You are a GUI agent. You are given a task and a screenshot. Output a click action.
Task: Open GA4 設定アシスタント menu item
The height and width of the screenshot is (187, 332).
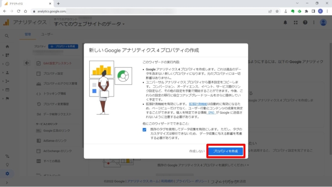tap(58, 63)
